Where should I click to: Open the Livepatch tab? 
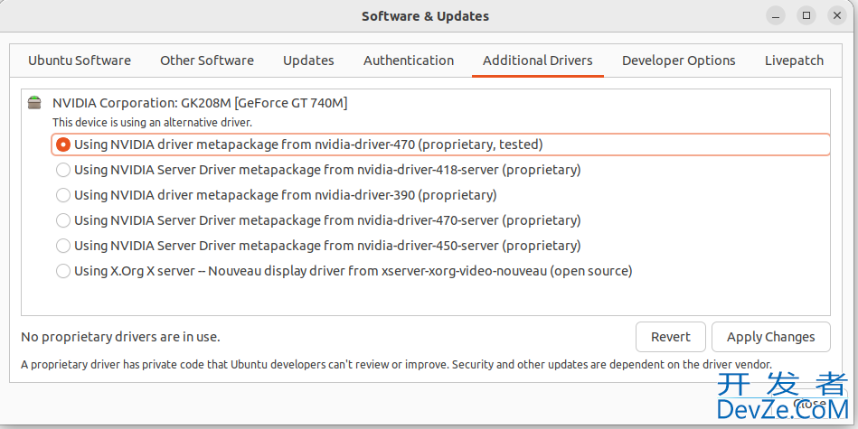tap(794, 61)
